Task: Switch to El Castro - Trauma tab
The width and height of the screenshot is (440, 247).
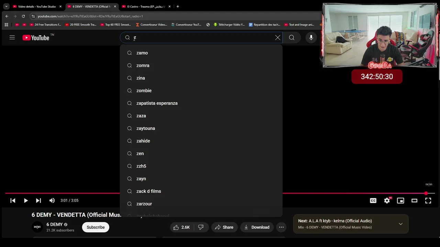Action: point(146,7)
